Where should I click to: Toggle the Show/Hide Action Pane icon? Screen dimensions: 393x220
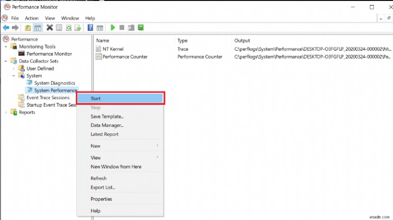point(100,28)
